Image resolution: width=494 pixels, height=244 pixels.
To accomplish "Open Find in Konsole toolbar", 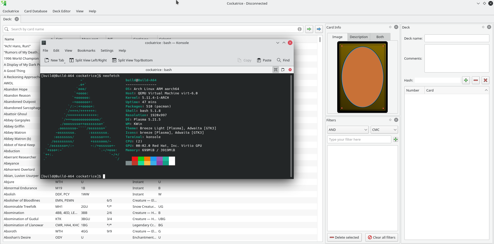I will pyautogui.click(x=283, y=60).
